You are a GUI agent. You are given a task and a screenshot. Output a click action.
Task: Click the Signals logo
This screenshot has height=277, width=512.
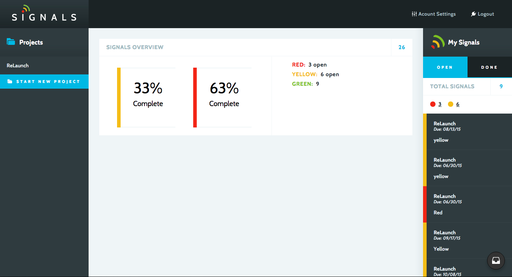pyautogui.click(x=44, y=14)
